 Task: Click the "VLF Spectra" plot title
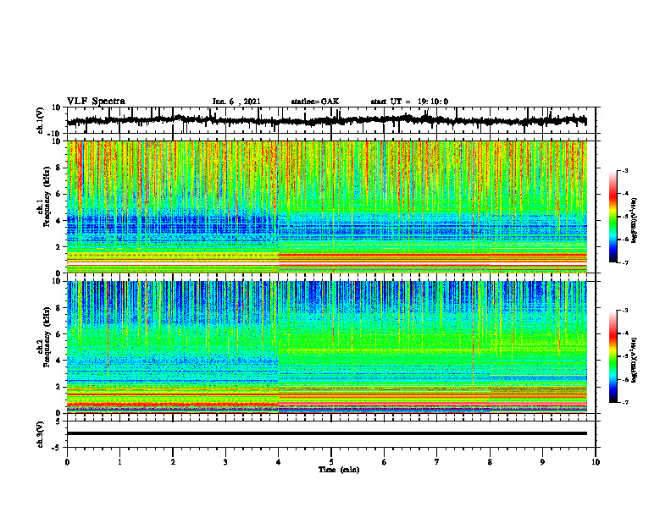(x=96, y=102)
